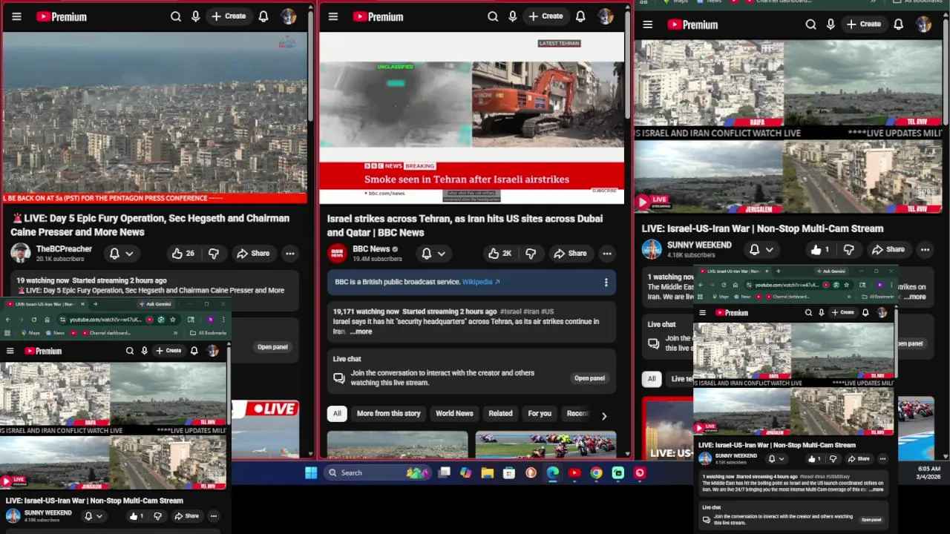Dislike the TheBCPreacher live stream

214,254
